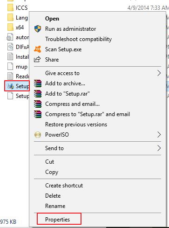The height and width of the screenshot is (228, 169).
Task: Click the Lang folder name
Action: pyautogui.click(x=22, y=18)
